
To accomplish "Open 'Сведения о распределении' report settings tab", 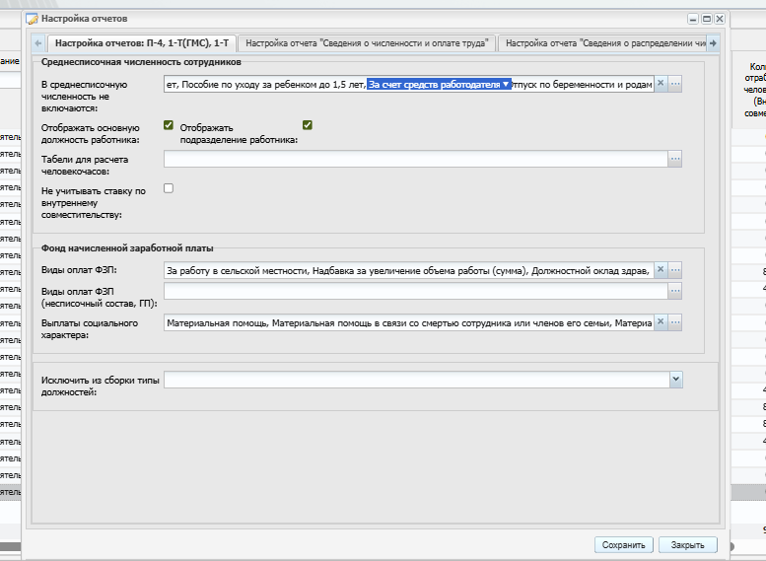I will 601,43.
